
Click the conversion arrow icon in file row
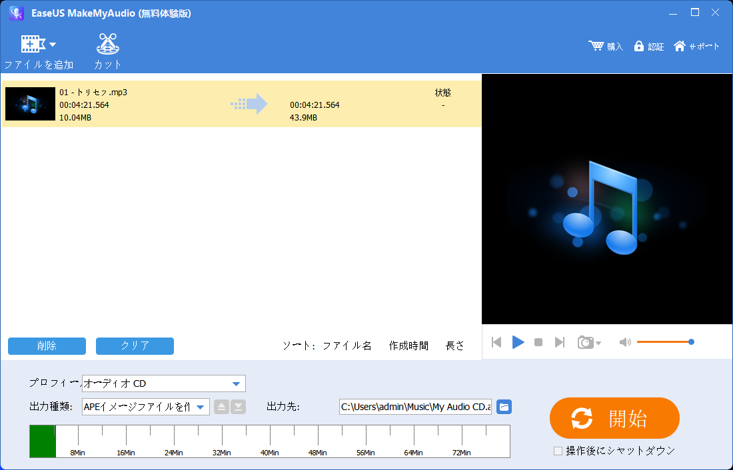[x=249, y=104]
